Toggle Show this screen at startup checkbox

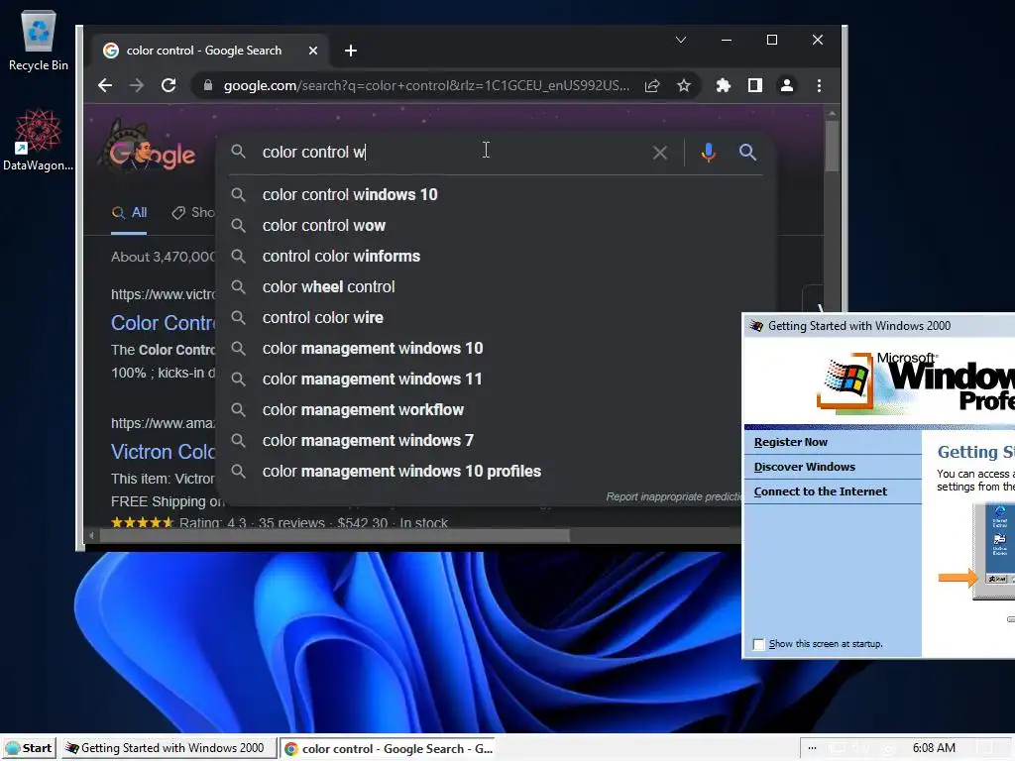758,644
